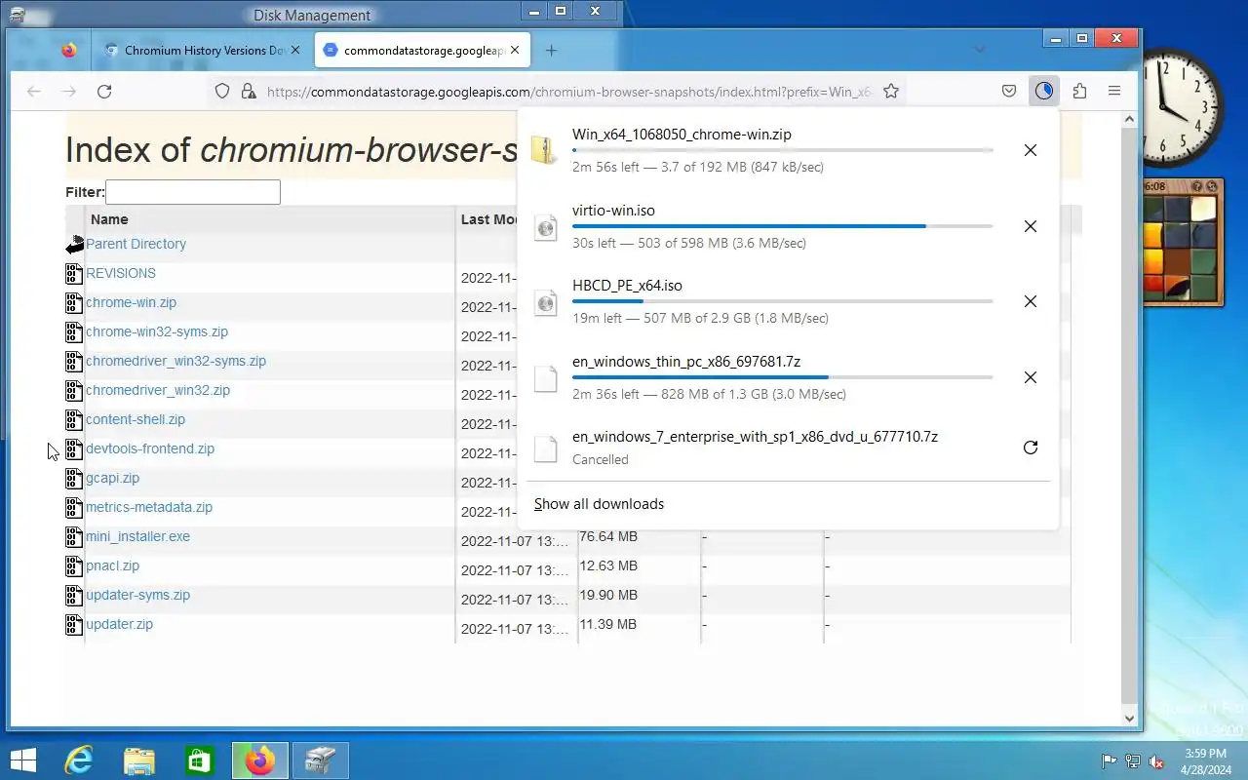This screenshot has height=780, width=1248.
Task: Click the zip folder icon of the chrome-win download
Action: pos(545,150)
